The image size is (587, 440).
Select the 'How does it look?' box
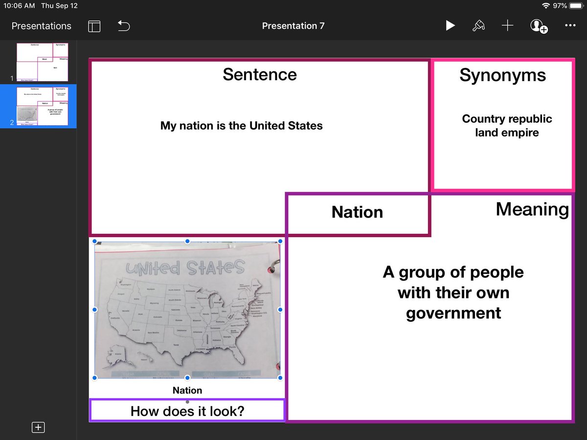187,411
